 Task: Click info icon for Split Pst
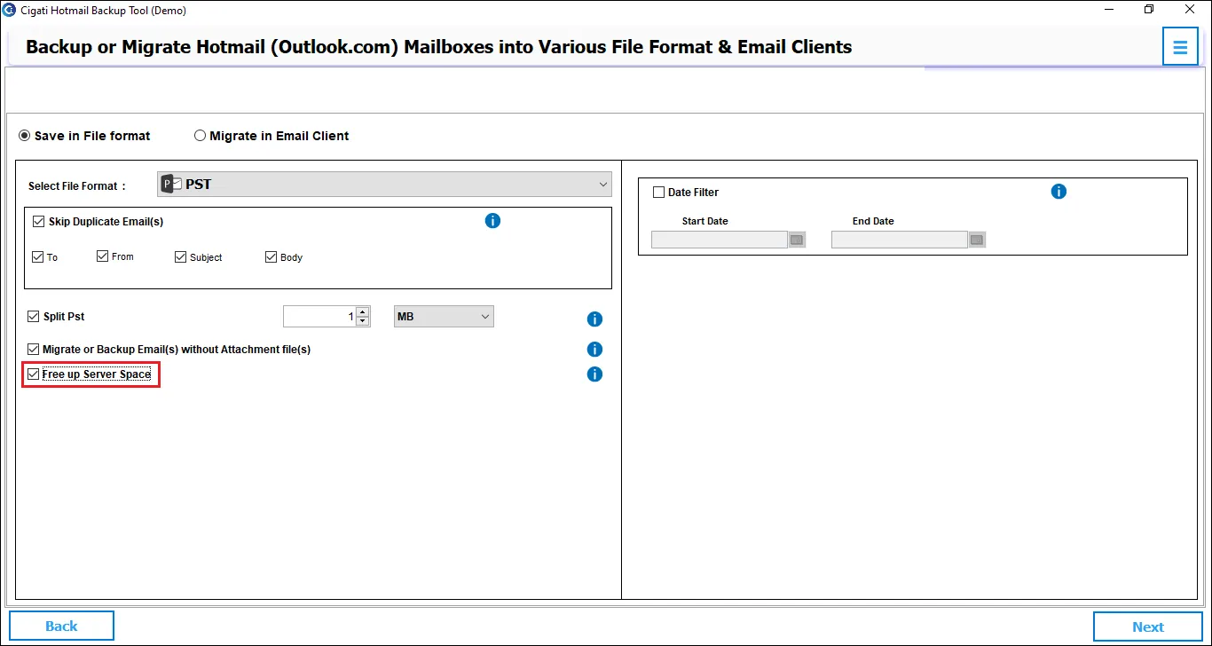point(594,319)
